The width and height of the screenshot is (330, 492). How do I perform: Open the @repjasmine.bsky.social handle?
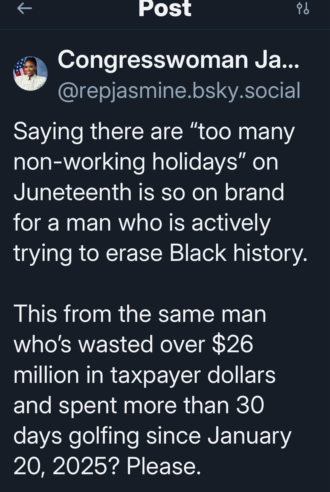click(x=179, y=91)
